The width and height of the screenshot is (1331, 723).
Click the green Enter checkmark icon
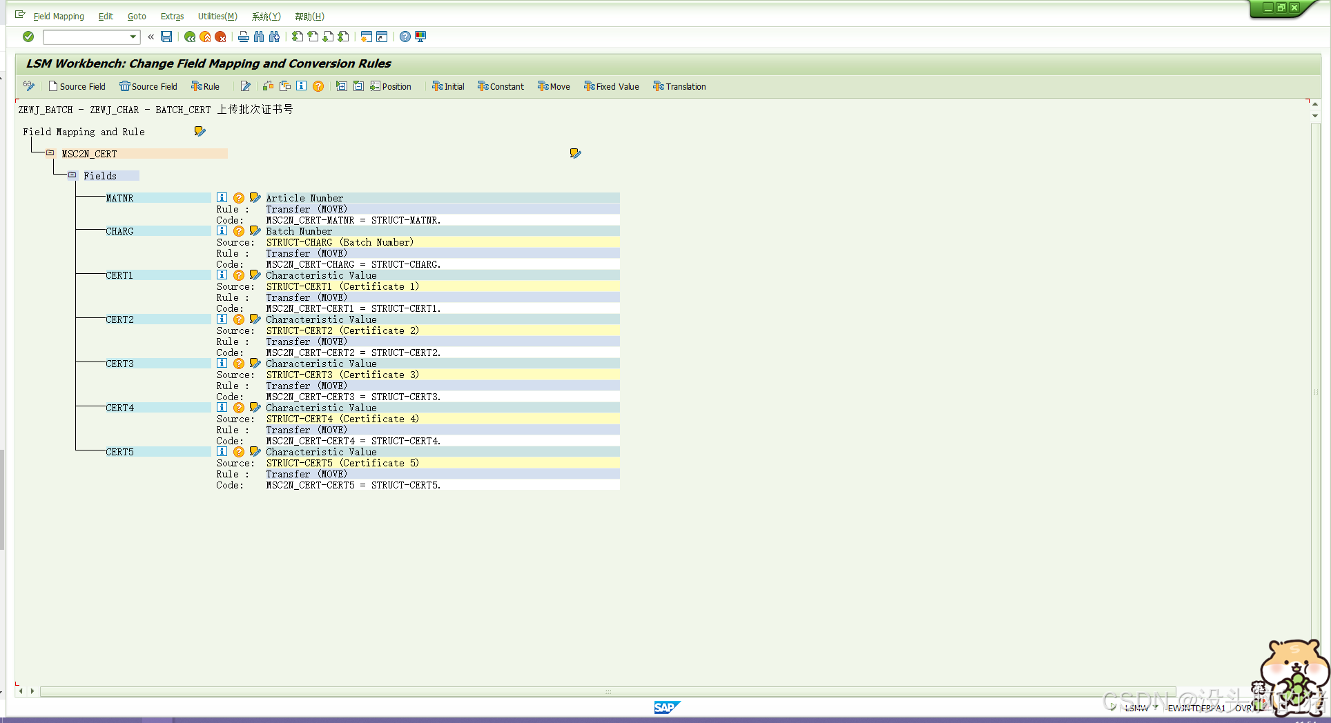[x=28, y=37]
